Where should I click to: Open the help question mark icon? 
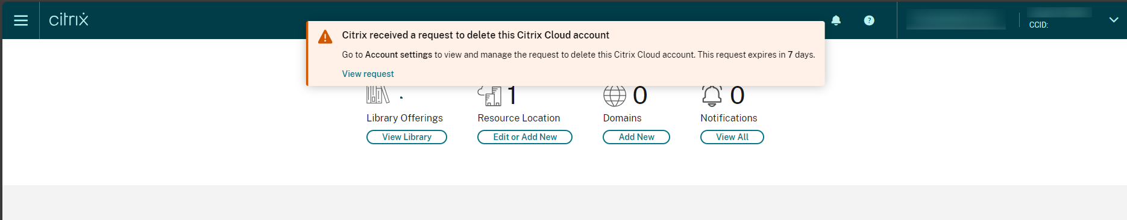[869, 20]
